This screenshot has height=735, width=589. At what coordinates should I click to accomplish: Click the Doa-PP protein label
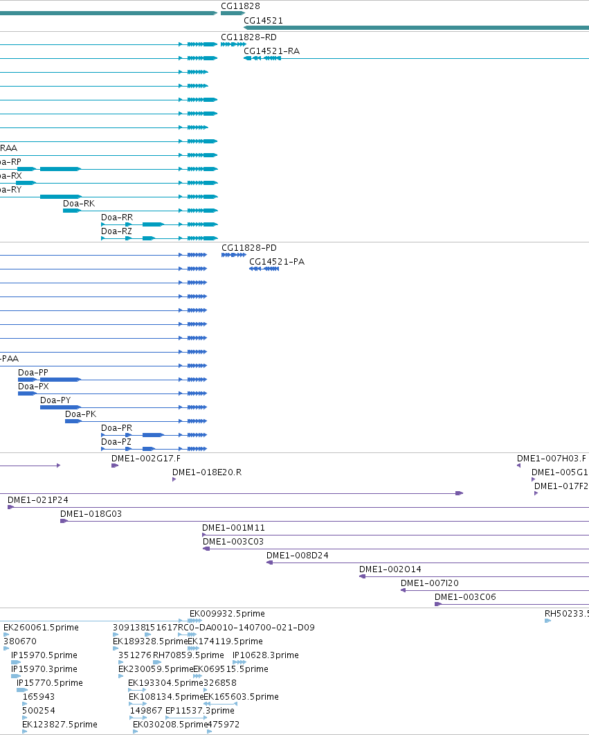[x=33, y=373]
